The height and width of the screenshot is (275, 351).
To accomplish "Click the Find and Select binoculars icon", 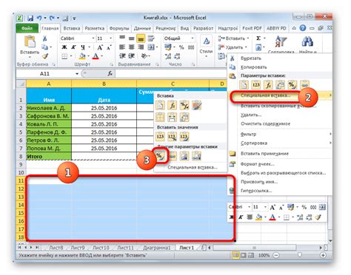I will click(307, 41).
